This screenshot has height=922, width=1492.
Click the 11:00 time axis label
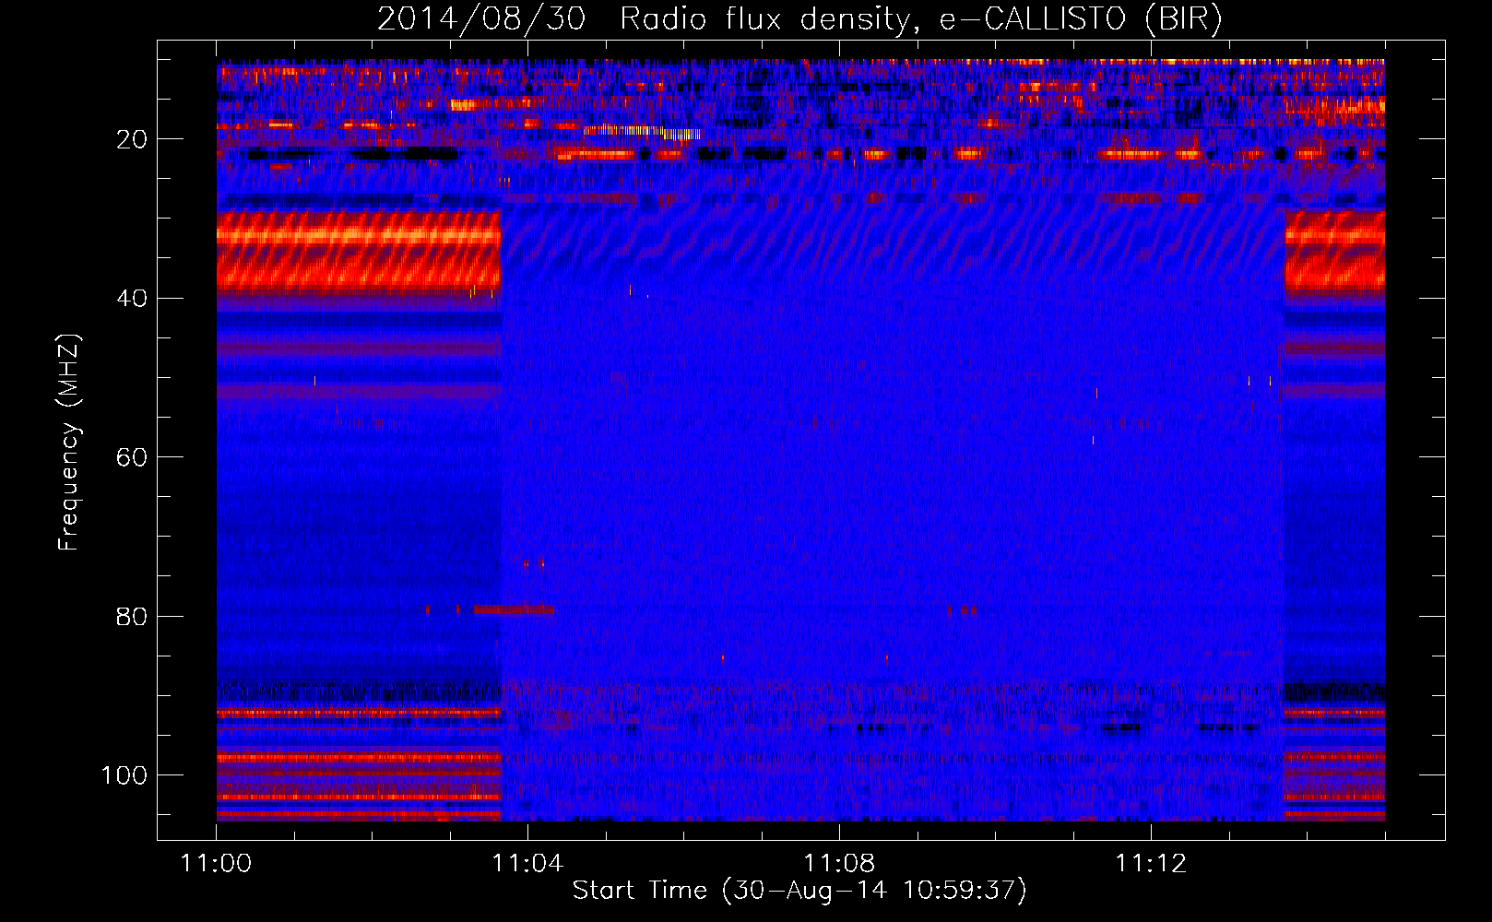coord(217,864)
